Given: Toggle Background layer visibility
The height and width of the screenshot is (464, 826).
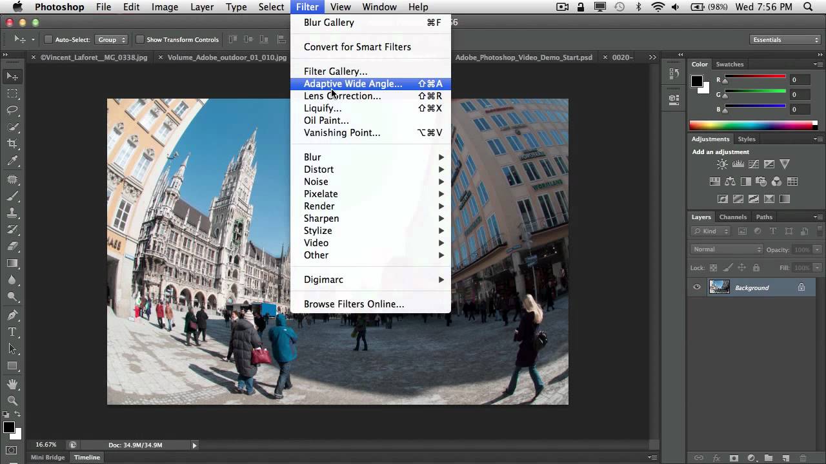Looking at the screenshot, I should click(697, 287).
